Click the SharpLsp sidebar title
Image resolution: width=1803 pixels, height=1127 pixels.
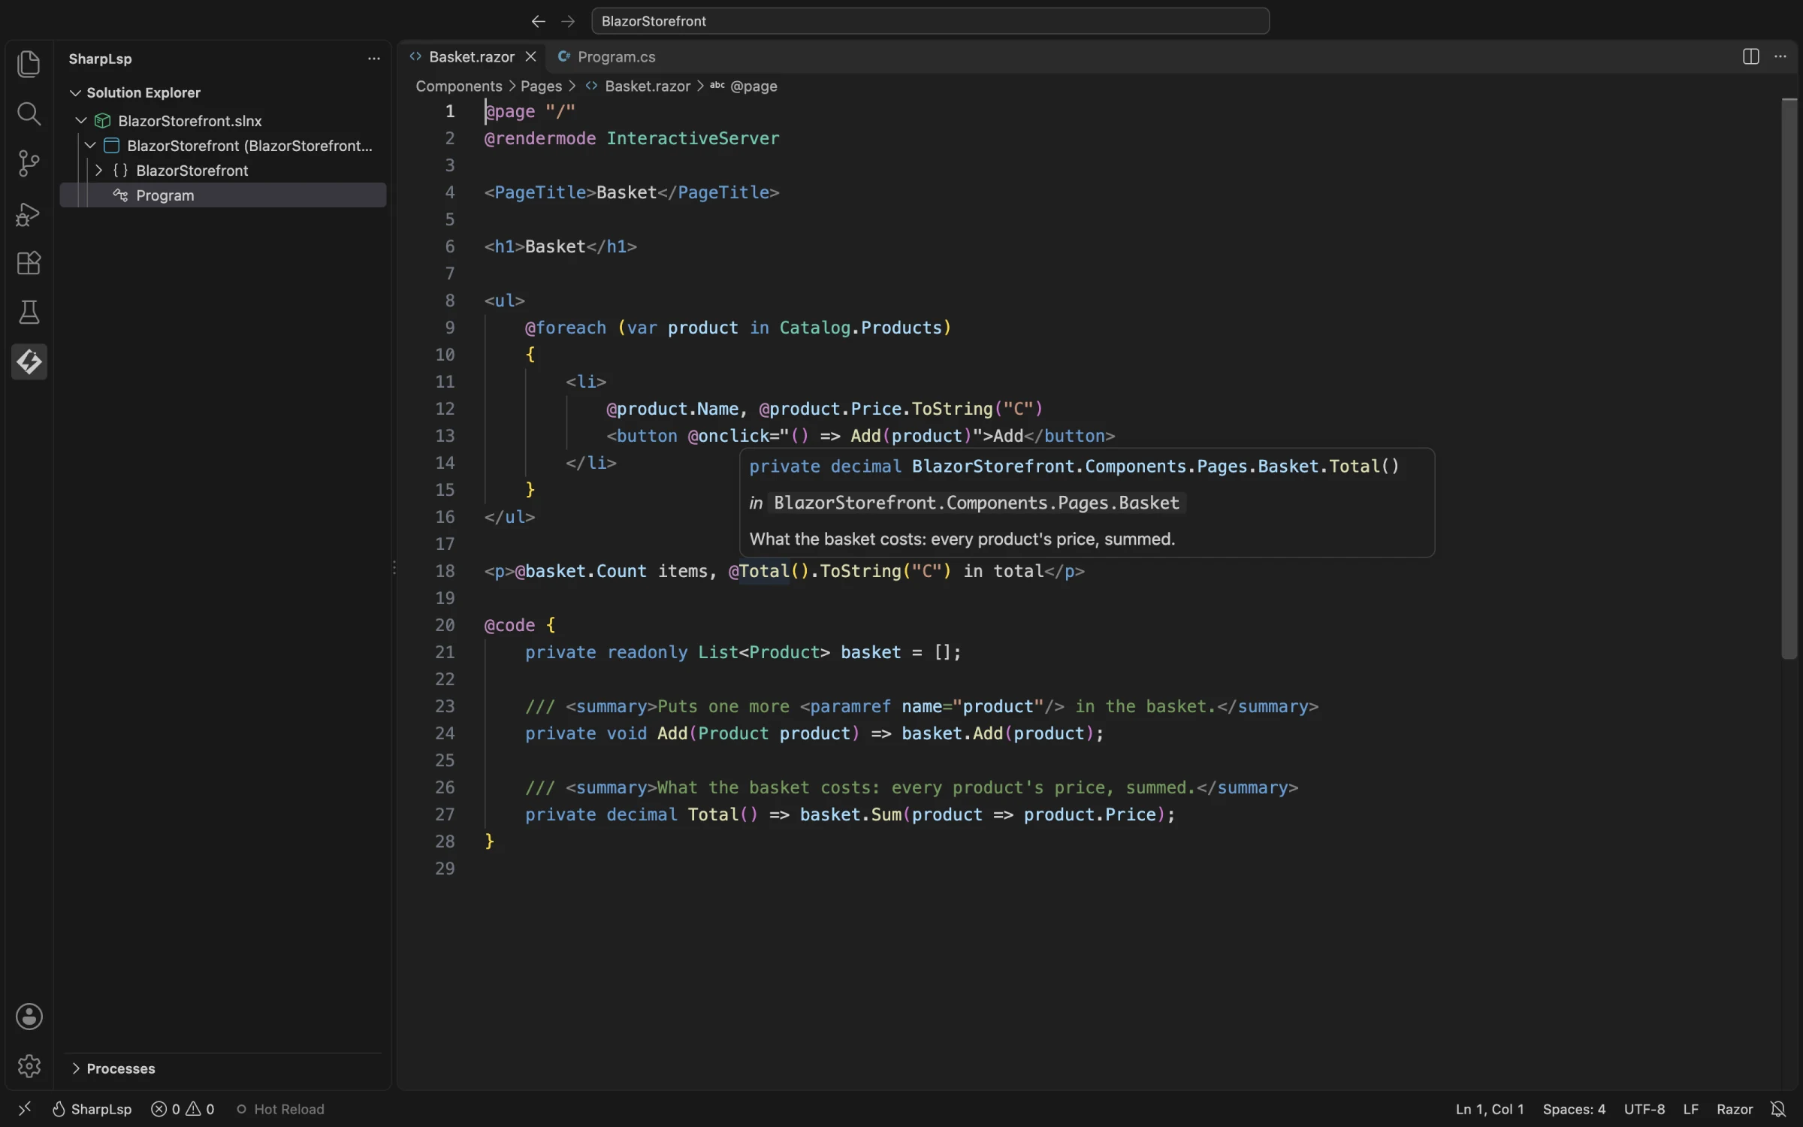tap(100, 59)
